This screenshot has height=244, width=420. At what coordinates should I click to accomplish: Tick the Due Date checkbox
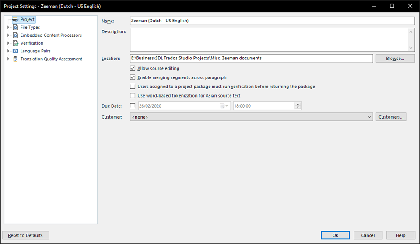(x=133, y=106)
